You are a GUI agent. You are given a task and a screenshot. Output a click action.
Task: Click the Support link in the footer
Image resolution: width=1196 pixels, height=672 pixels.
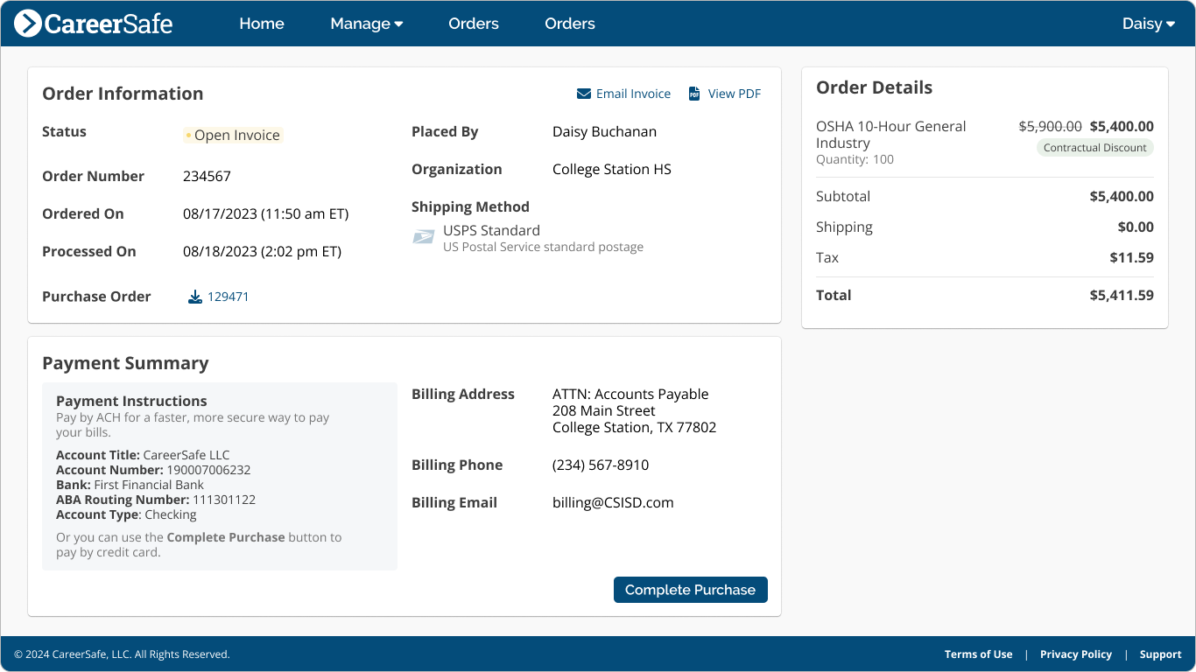(1160, 654)
